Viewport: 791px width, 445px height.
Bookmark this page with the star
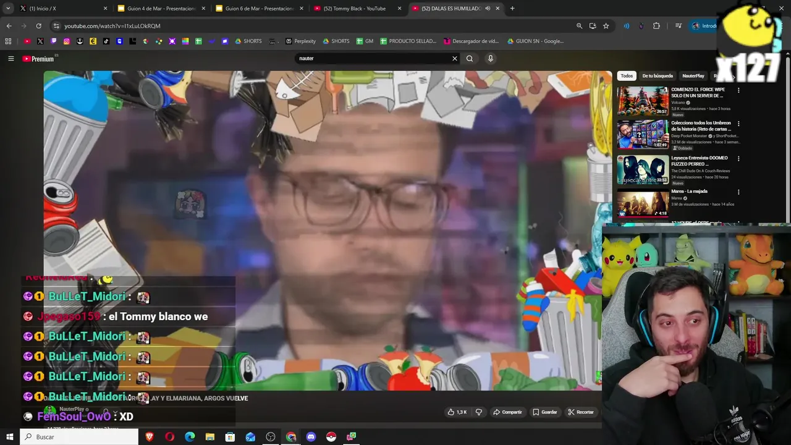606,26
